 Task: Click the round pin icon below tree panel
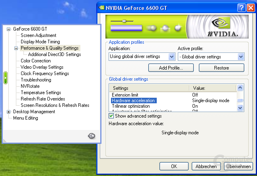click(x=92, y=136)
